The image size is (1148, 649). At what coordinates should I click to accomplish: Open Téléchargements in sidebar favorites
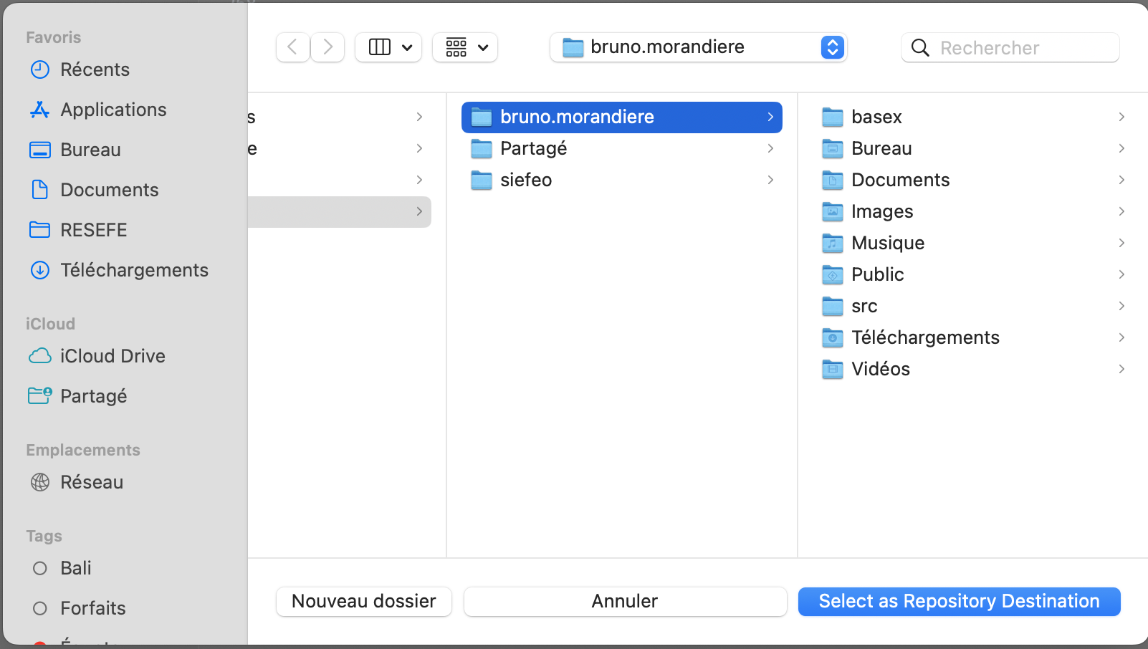[x=134, y=270]
